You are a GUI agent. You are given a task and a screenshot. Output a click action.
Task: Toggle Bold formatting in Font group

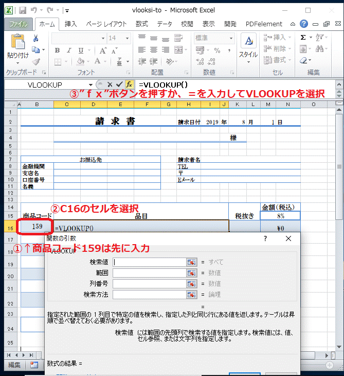click(x=58, y=50)
